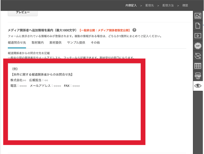Screen dimensions: 204x154
Task: Click the document file icon in sidebar
Action: point(198,26)
